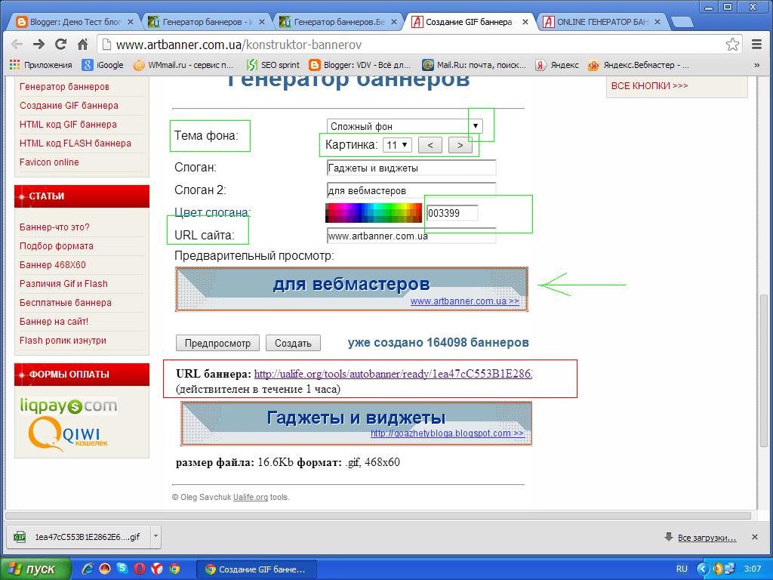The width and height of the screenshot is (773, 580).
Task: Click the URL сайта text field
Action: click(411, 236)
